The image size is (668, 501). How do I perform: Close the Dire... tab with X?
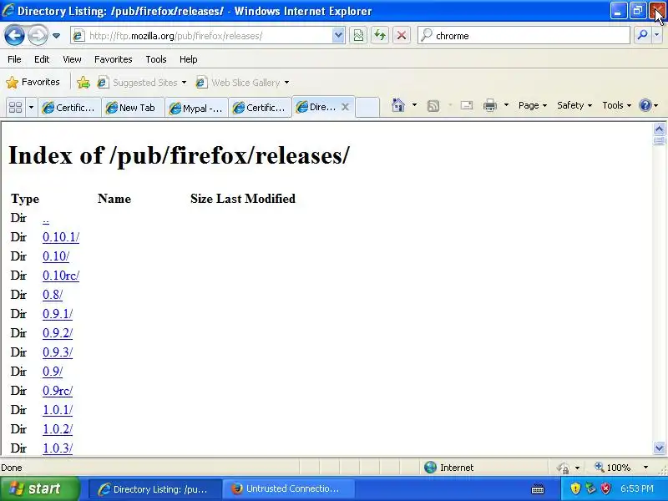[346, 107]
